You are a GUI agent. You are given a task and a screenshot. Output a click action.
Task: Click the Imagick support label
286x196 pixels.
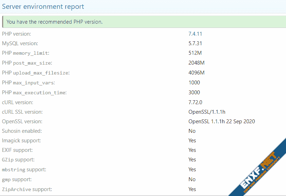(x=21, y=141)
